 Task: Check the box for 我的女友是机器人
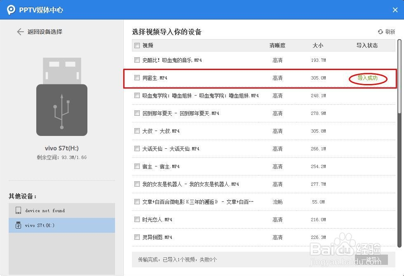point(137,184)
